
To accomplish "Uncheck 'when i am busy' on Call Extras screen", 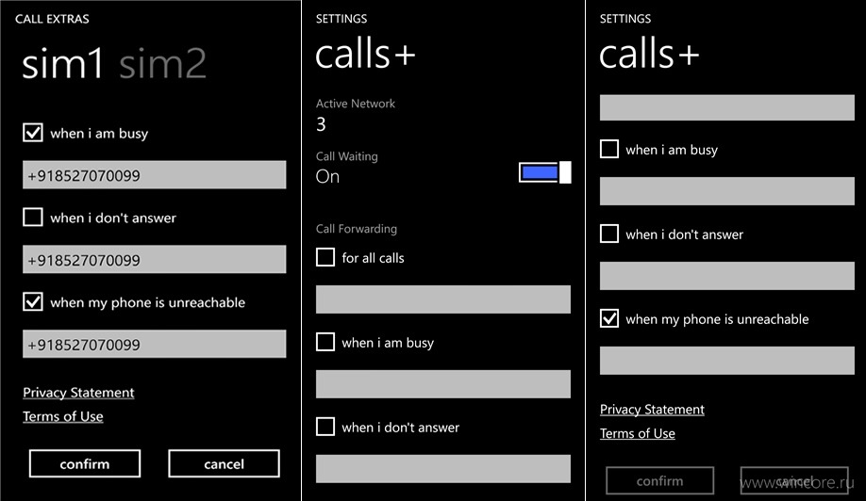I will point(33,133).
